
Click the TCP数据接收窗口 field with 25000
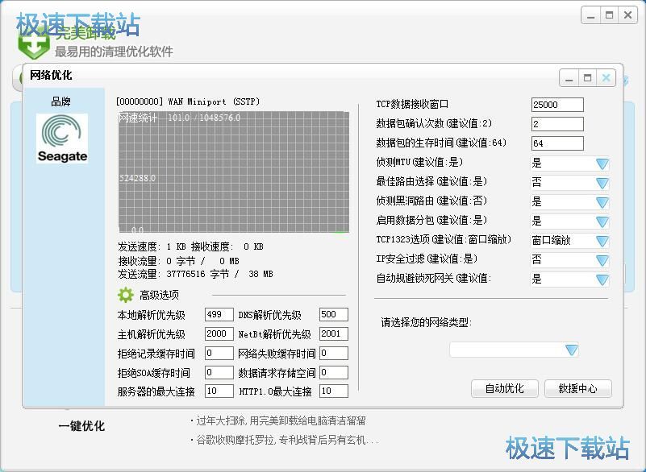pos(557,105)
